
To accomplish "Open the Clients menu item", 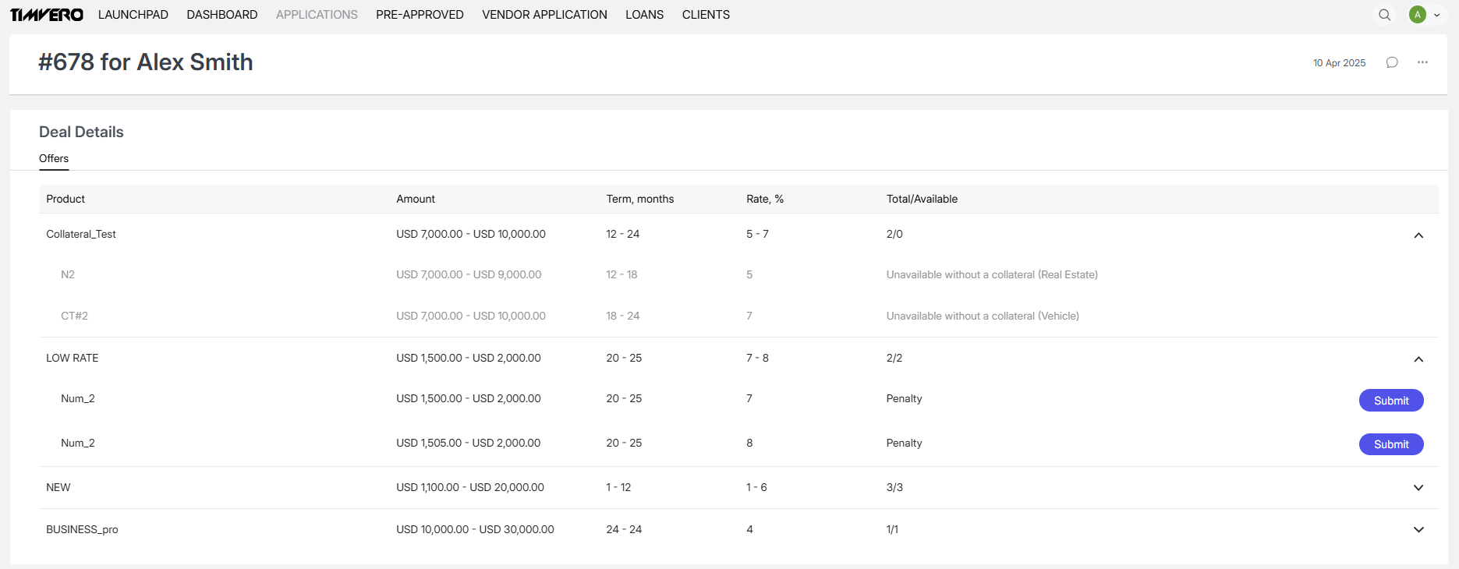I will pos(706,15).
